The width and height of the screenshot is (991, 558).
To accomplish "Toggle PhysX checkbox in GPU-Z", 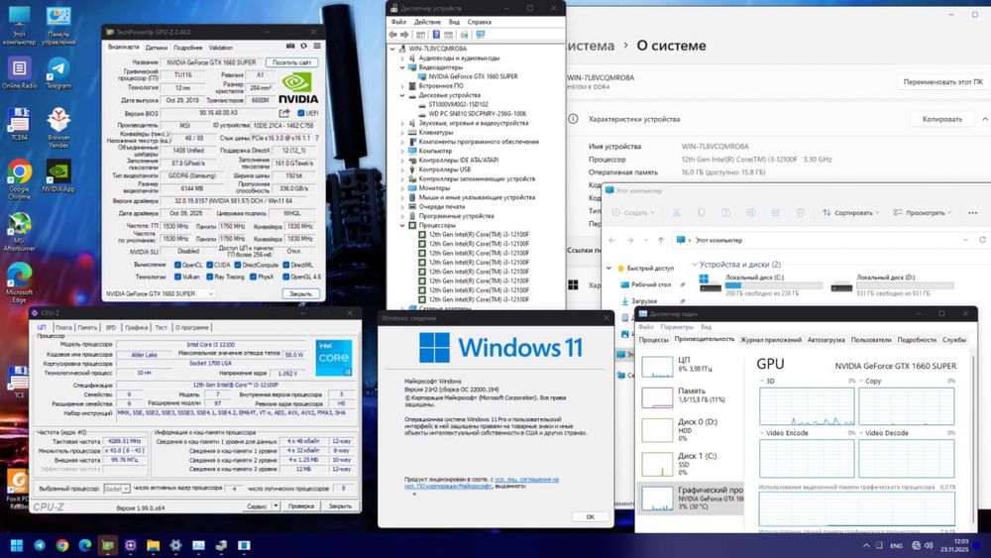I will (x=253, y=277).
